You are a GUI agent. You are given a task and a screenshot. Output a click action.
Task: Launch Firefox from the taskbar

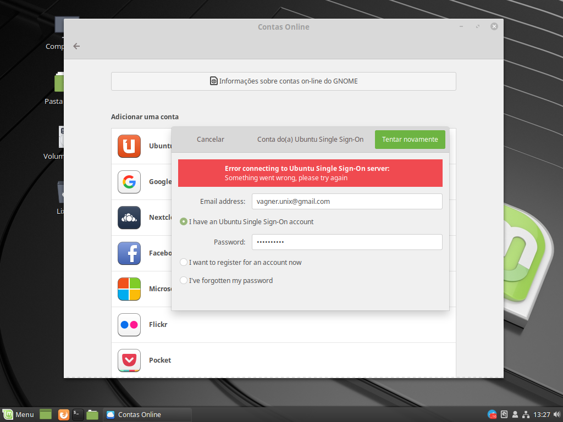click(64, 414)
